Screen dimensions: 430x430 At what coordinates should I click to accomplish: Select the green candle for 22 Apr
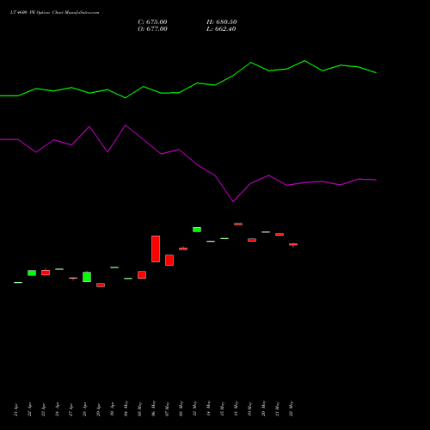32,273
